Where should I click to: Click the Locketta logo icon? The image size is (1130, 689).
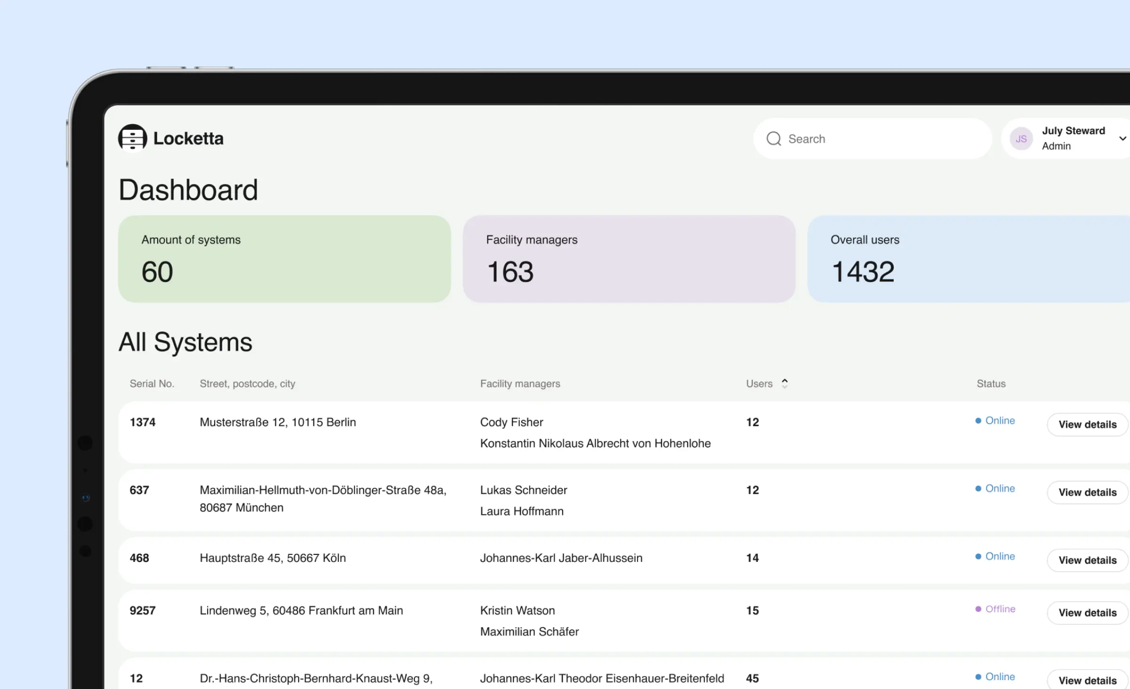click(133, 138)
